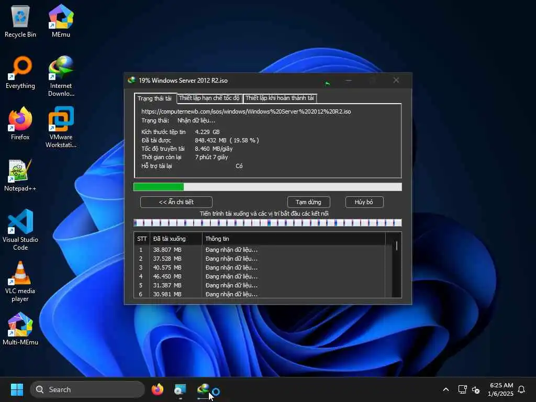Open the computer management taskbar icon
This screenshot has height=402, width=536.
(x=180, y=389)
